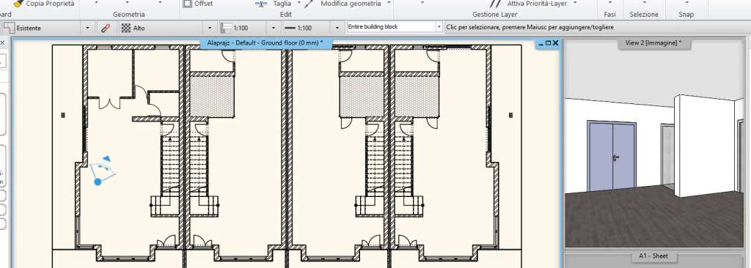
Task: Click the Alto hatch pattern icon
Action: point(126,29)
